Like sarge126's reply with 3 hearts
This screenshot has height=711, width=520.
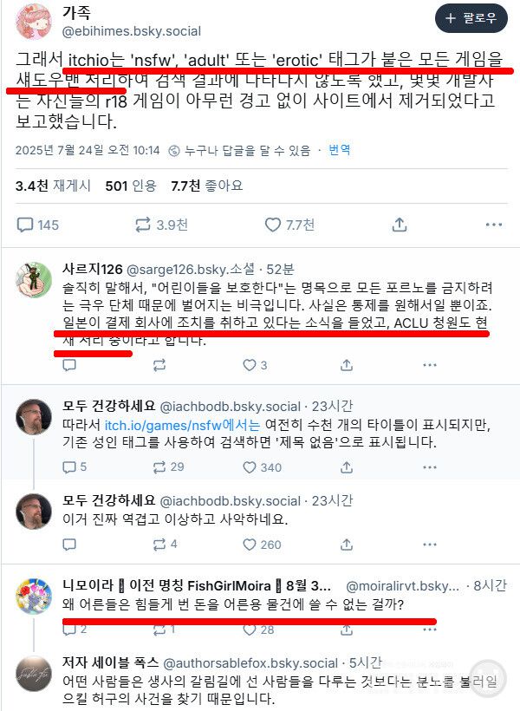(x=256, y=365)
